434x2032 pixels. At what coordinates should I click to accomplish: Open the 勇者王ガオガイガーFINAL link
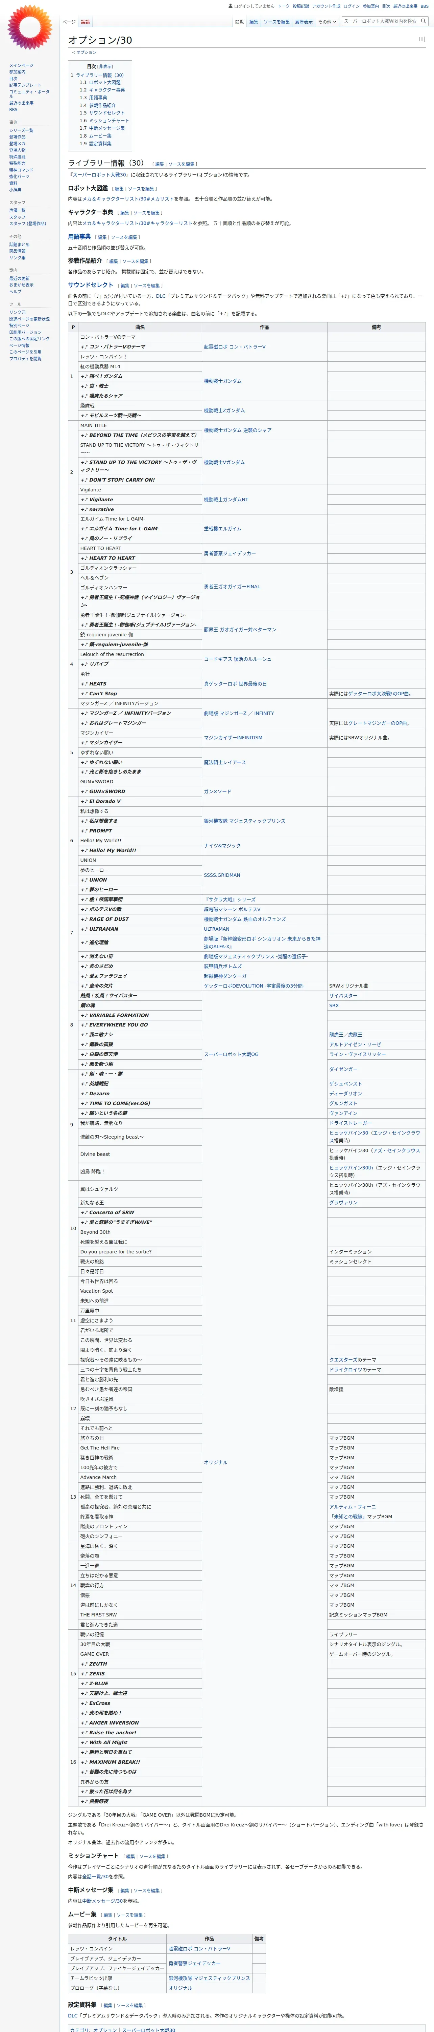pos(232,587)
